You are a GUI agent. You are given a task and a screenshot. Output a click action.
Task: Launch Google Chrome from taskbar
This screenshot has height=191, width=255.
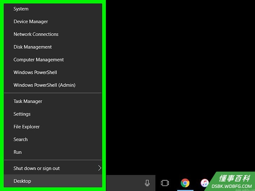coord(185,183)
